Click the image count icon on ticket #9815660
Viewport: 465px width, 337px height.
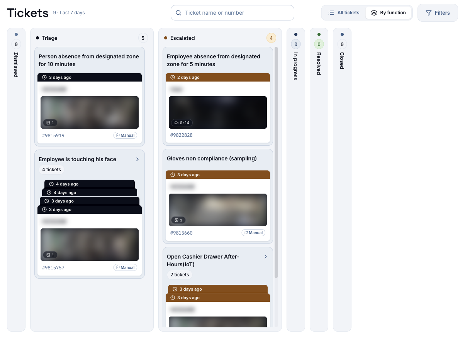tap(176, 220)
